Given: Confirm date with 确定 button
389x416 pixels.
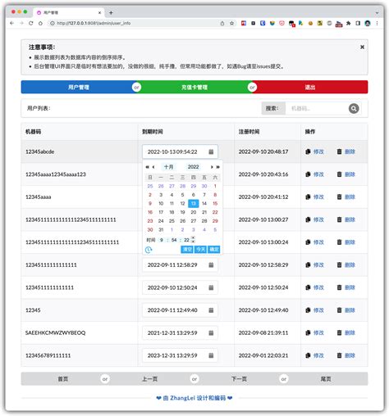Looking at the screenshot, I should [213, 249].
